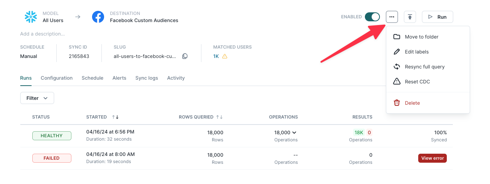Open the three-dot more options menu
The height and width of the screenshot is (184, 490).
tap(392, 17)
